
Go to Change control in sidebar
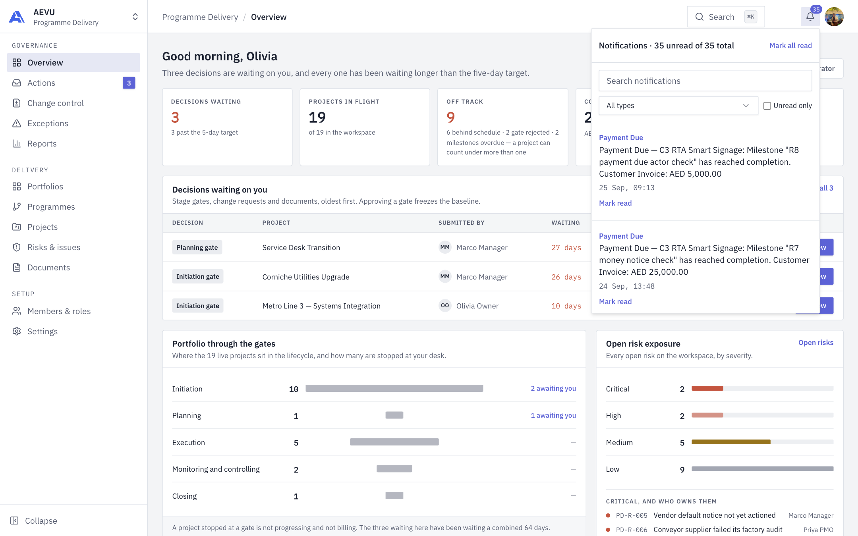(x=73, y=103)
